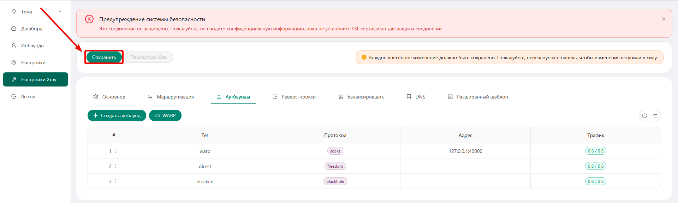Click the WARP cloud button
The width and height of the screenshot is (678, 203).
tap(165, 115)
